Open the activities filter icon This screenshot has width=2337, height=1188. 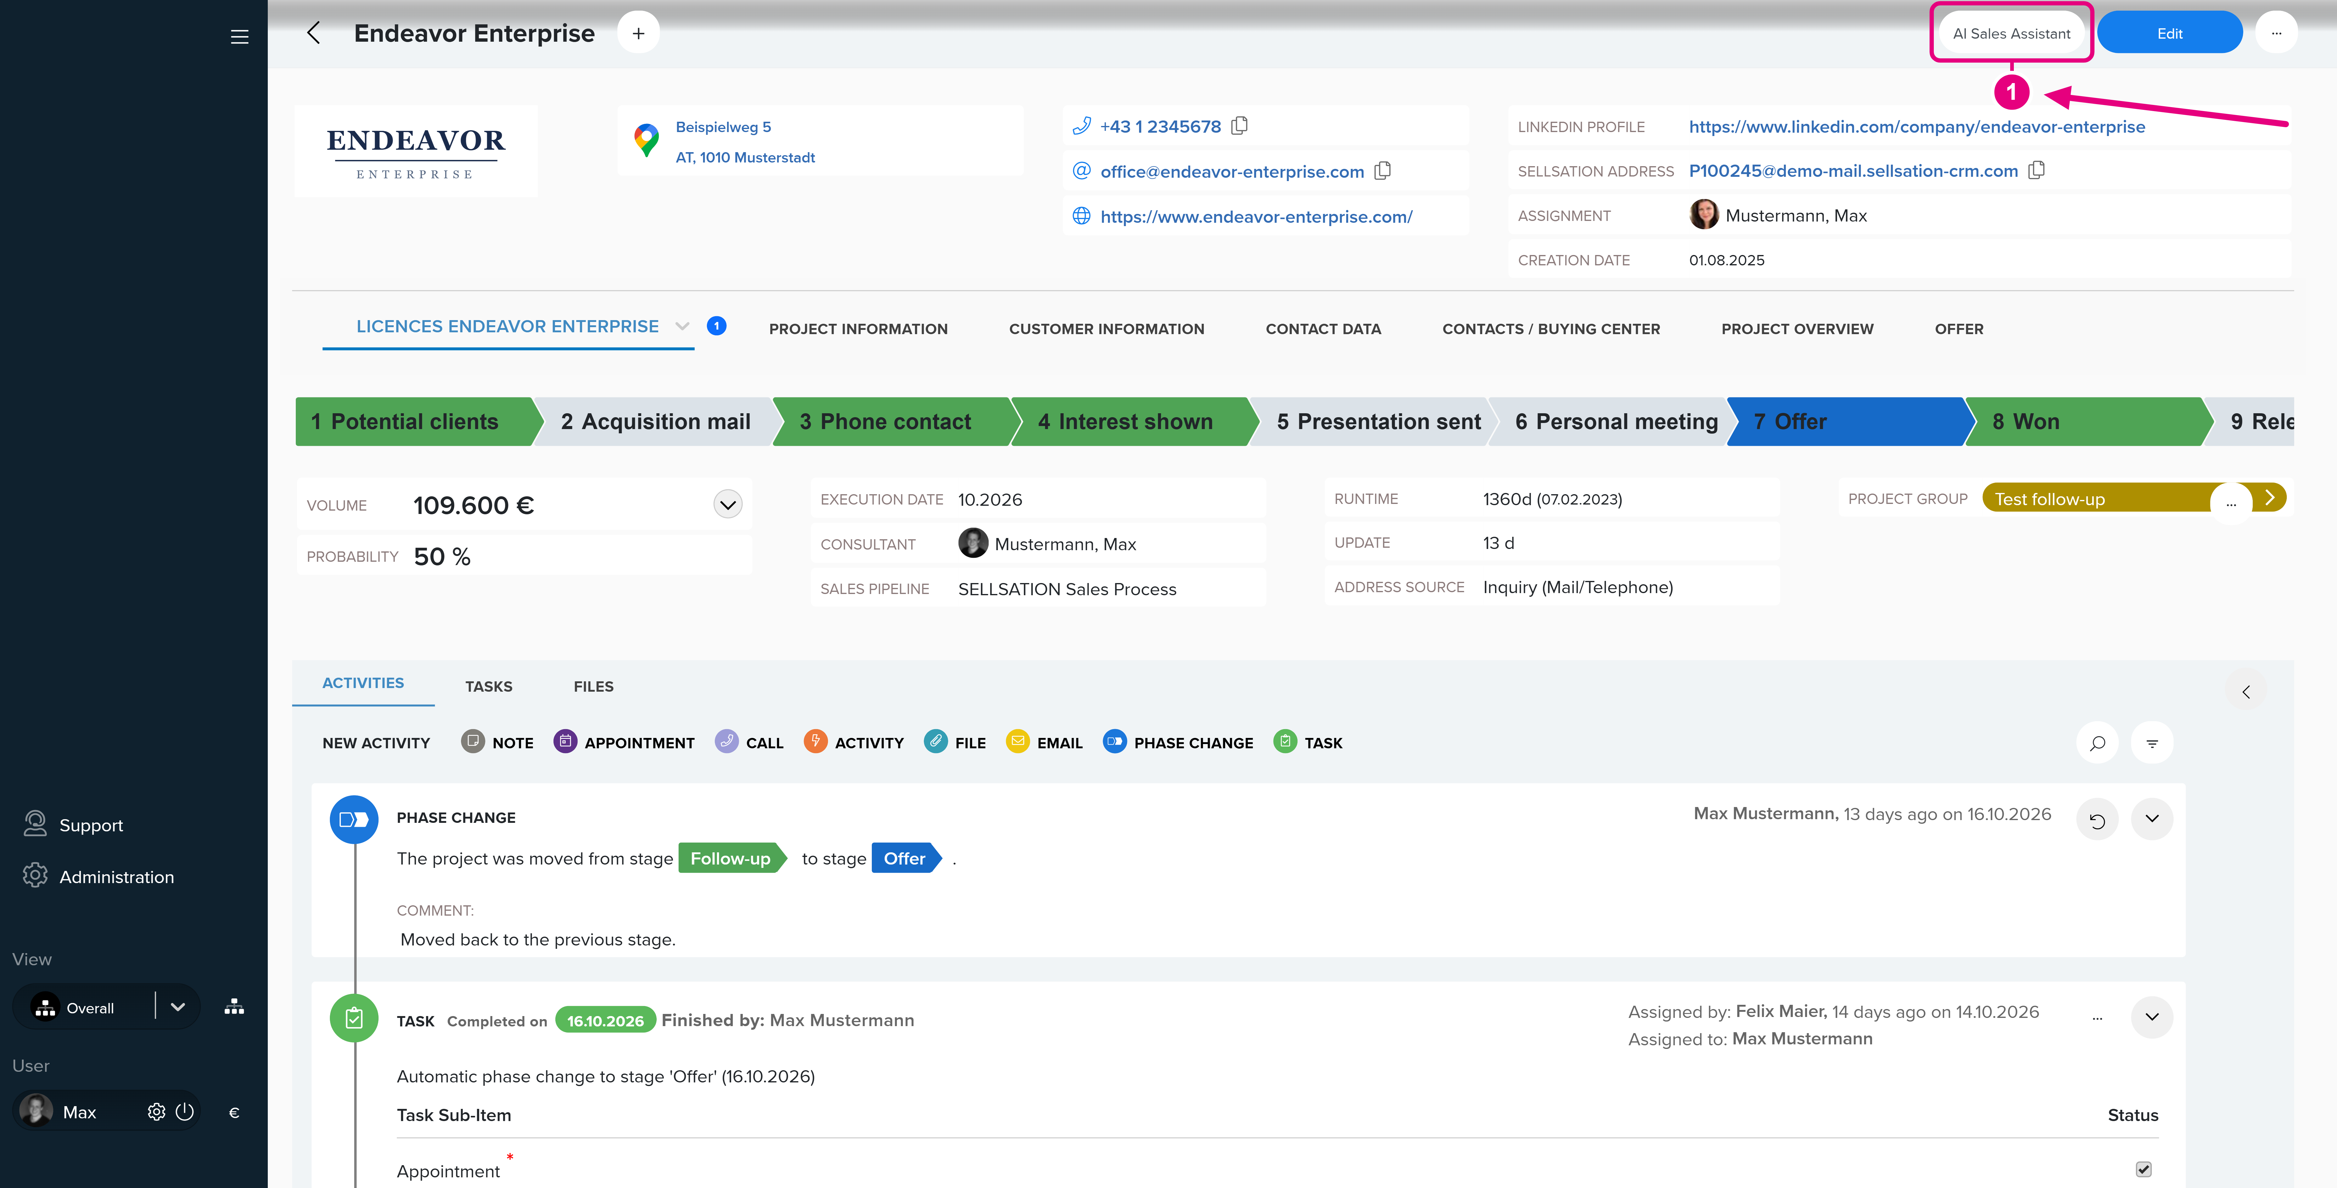[x=2152, y=743]
